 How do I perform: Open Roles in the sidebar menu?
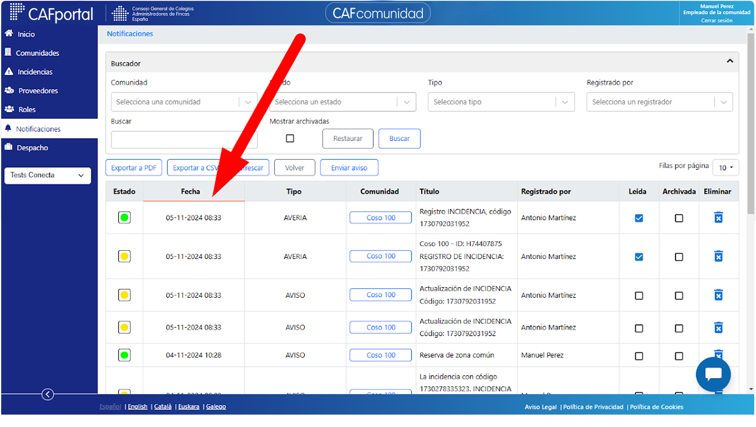click(x=27, y=110)
